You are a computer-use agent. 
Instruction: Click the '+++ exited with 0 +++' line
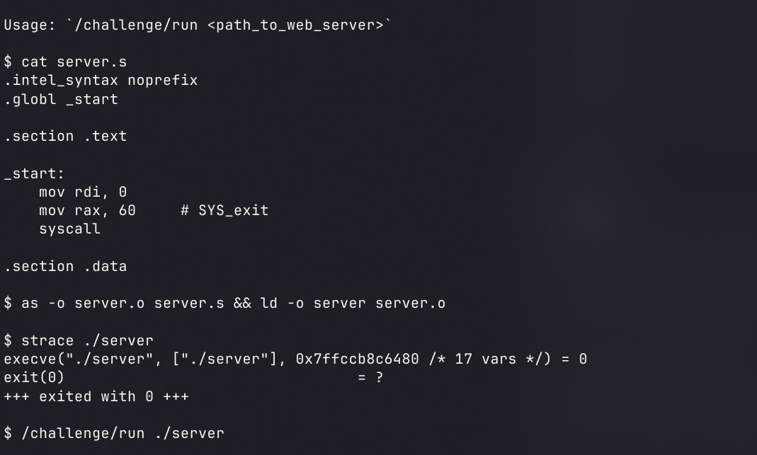(96, 396)
